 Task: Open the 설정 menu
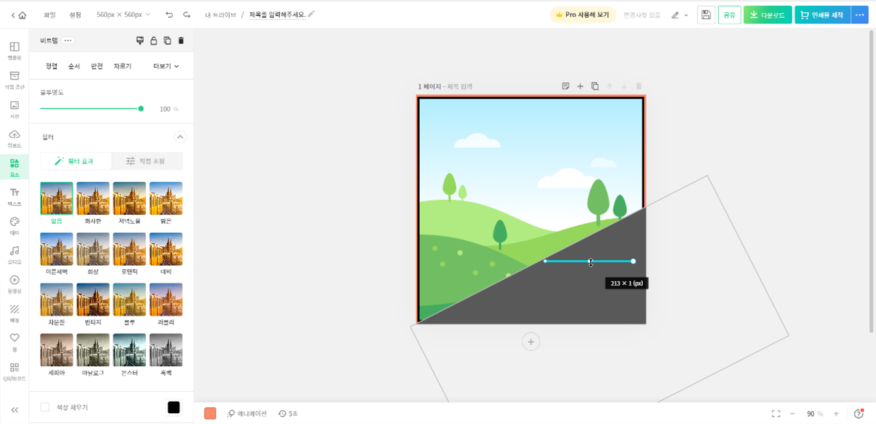click(x=75, y=15)
